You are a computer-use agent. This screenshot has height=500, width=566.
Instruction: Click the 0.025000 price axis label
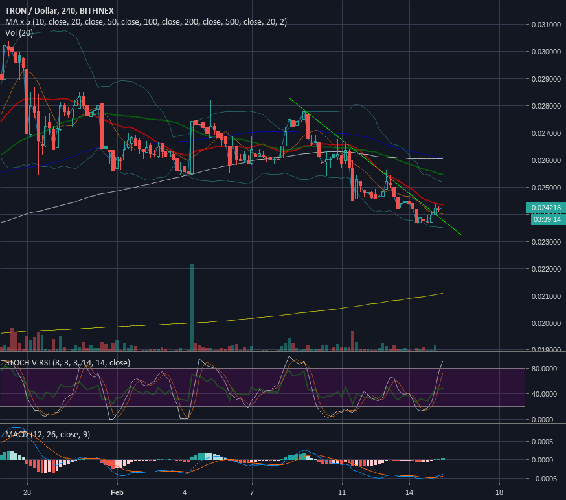[546, 188]
